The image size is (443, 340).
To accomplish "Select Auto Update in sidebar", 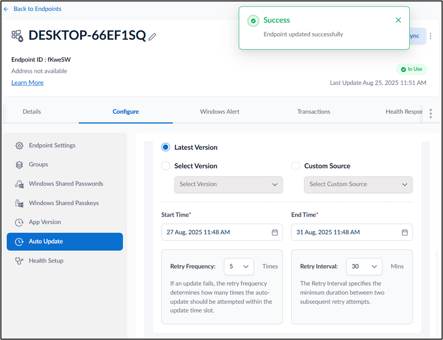I will pos(65,241).
